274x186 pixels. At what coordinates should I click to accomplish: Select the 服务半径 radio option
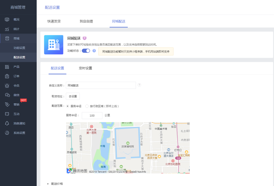click(x=67, y=106)
